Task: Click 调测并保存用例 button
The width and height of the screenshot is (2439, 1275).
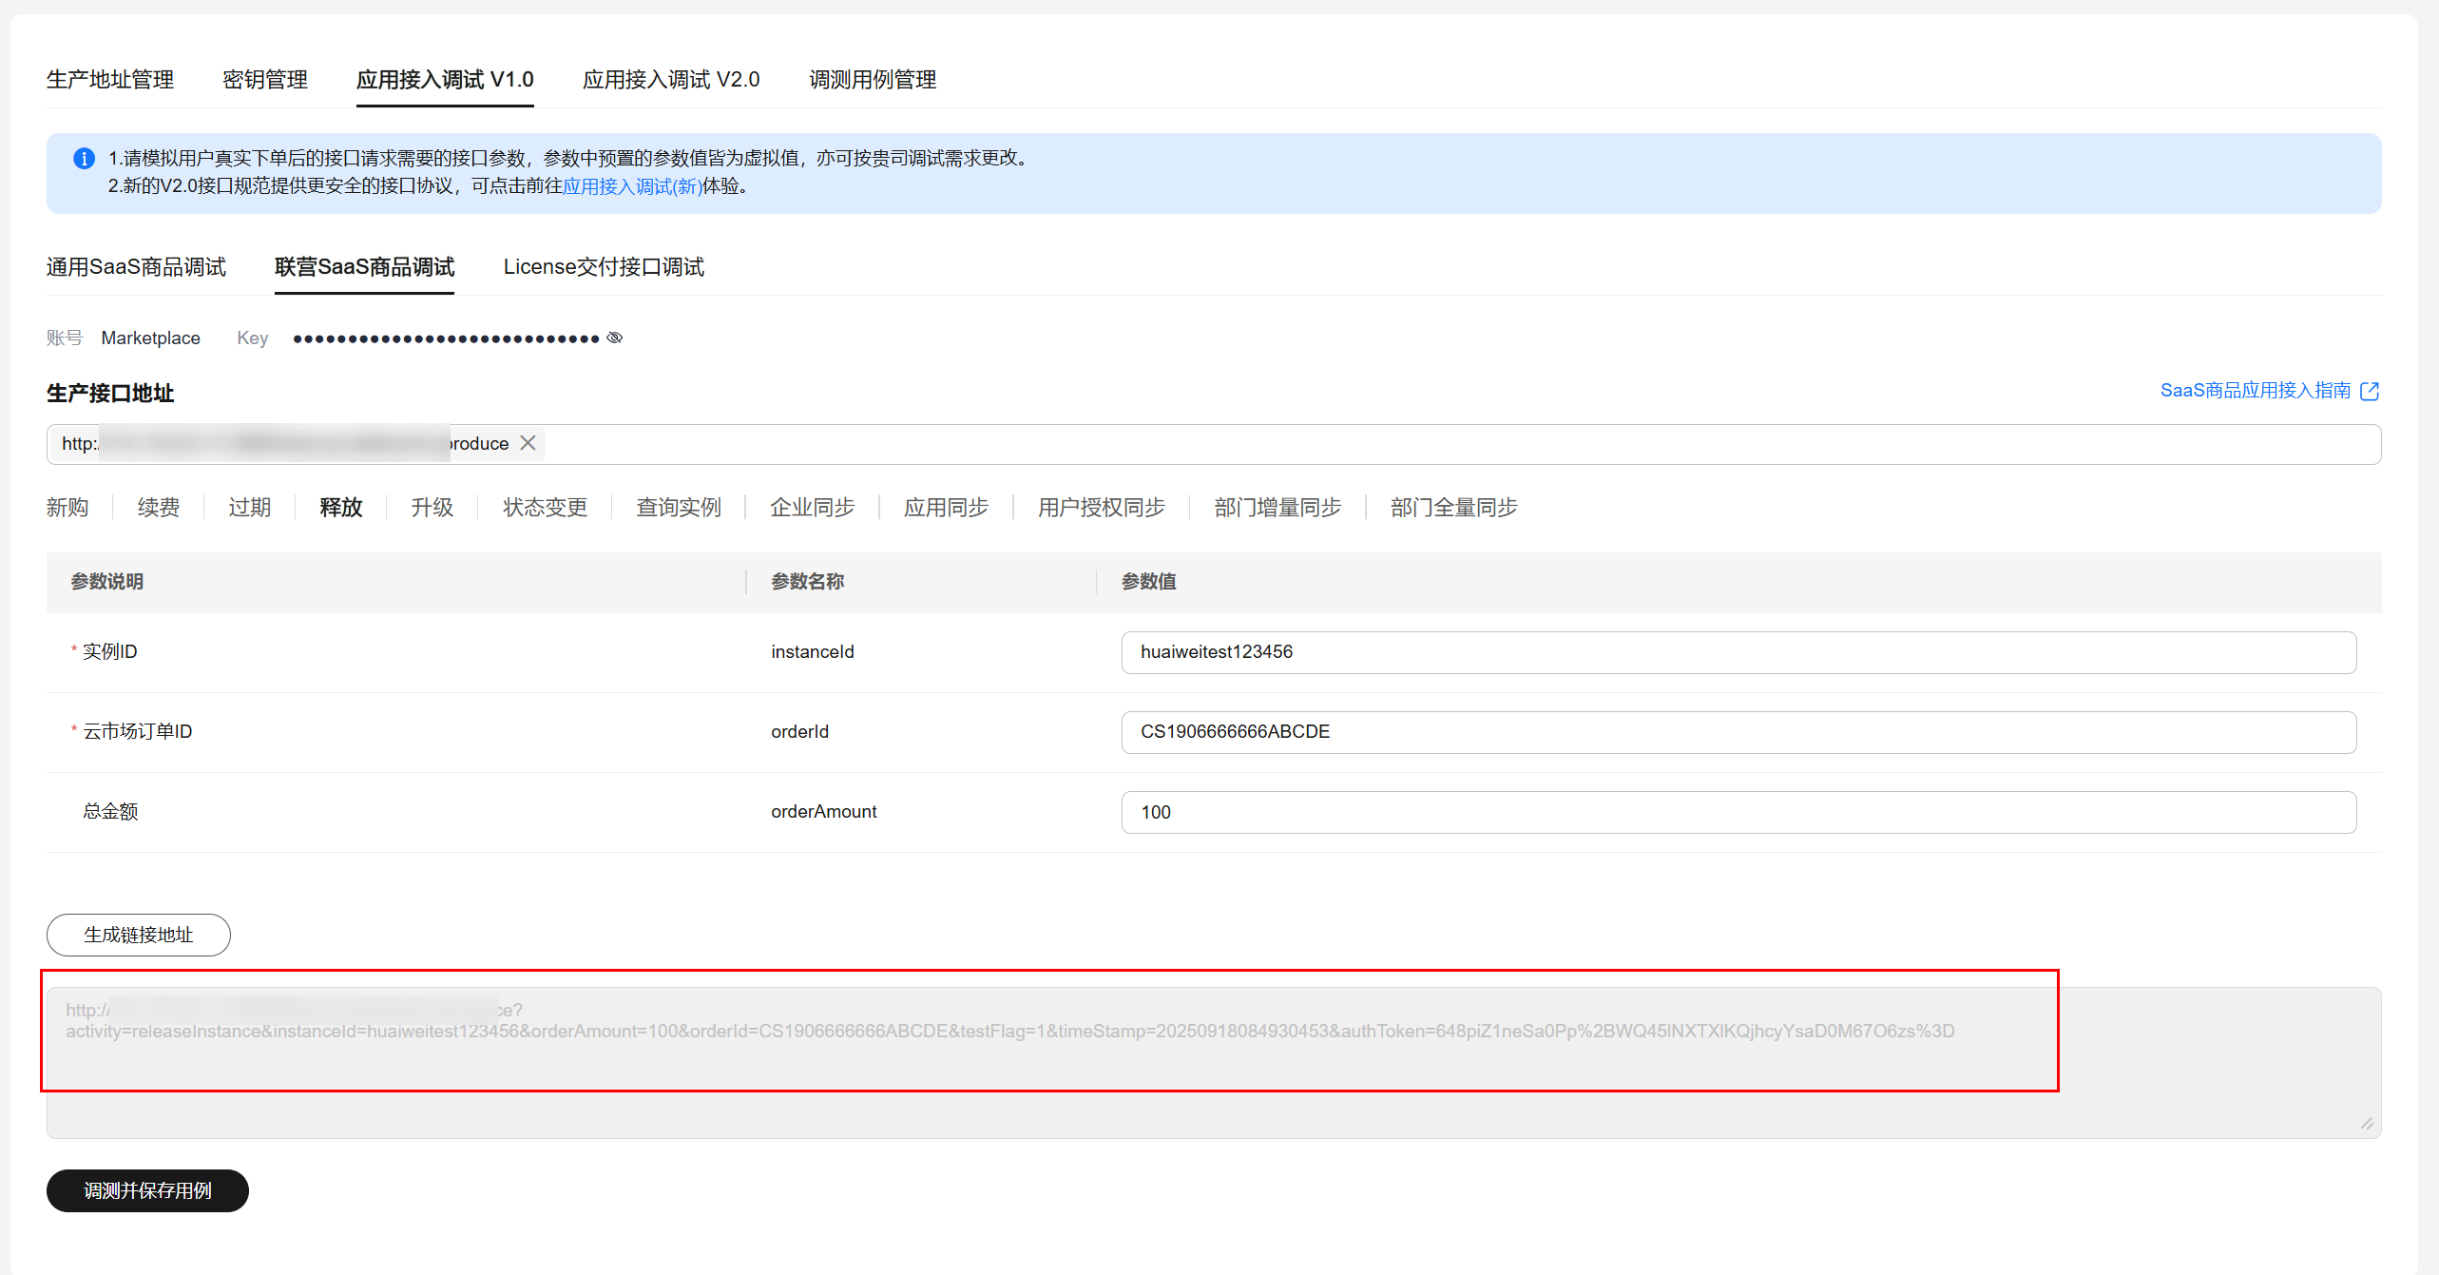Action: (147, 1190)
